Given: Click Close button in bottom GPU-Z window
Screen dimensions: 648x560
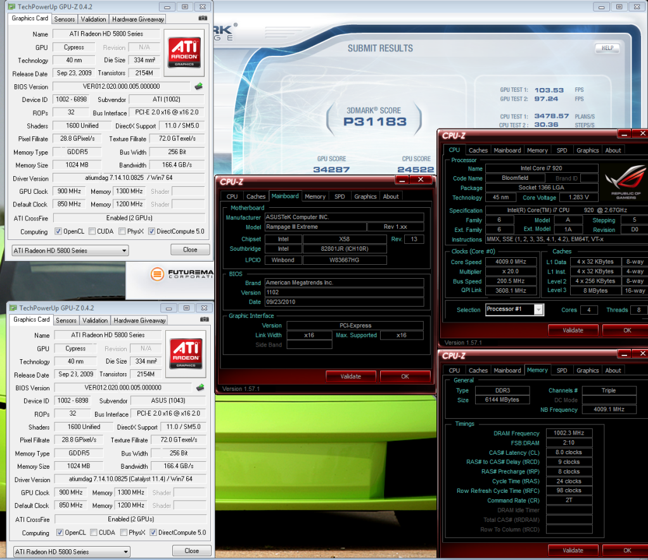Looking at the screenshot, I should click(x=192, y=551).
